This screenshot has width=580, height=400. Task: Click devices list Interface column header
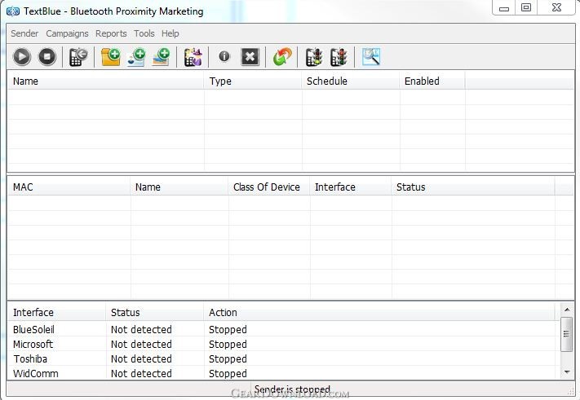pos(351,187)
